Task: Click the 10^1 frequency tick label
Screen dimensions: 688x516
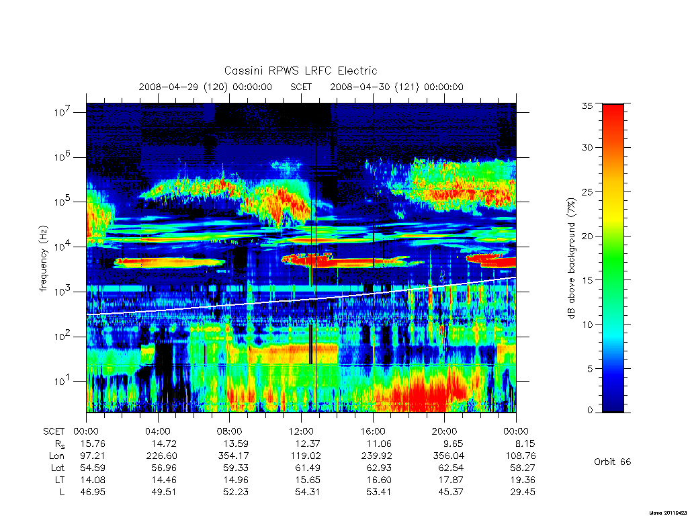Action: [x=62, y=381]
